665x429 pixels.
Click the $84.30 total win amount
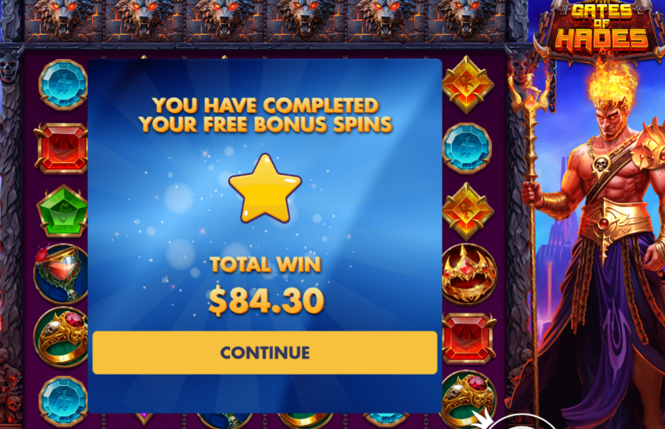(x=266, y=300)
